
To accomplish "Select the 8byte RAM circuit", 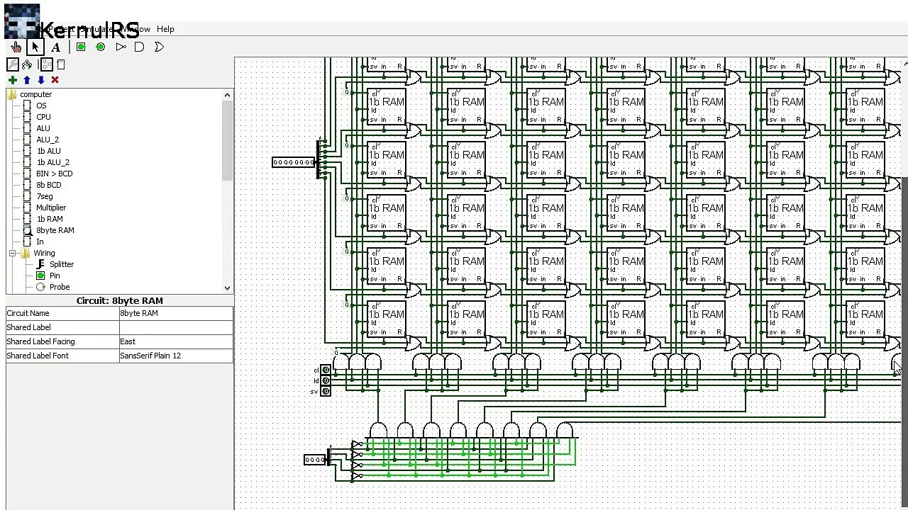I will click(x=55, y=230).
